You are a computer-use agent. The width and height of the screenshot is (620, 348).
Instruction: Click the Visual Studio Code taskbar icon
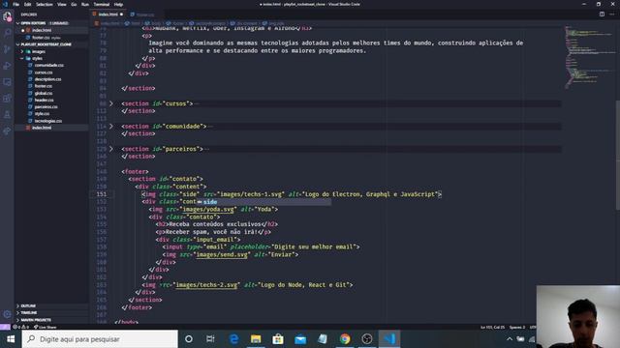389,339
